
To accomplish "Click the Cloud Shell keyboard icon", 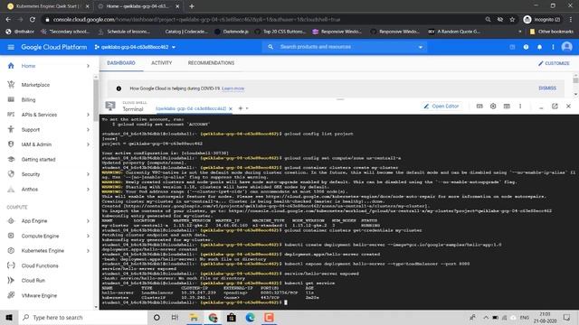I will point(479,107).
